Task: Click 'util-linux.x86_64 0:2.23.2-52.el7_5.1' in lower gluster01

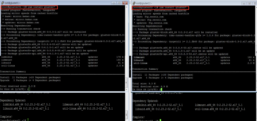Action: [x=88, y=108]
